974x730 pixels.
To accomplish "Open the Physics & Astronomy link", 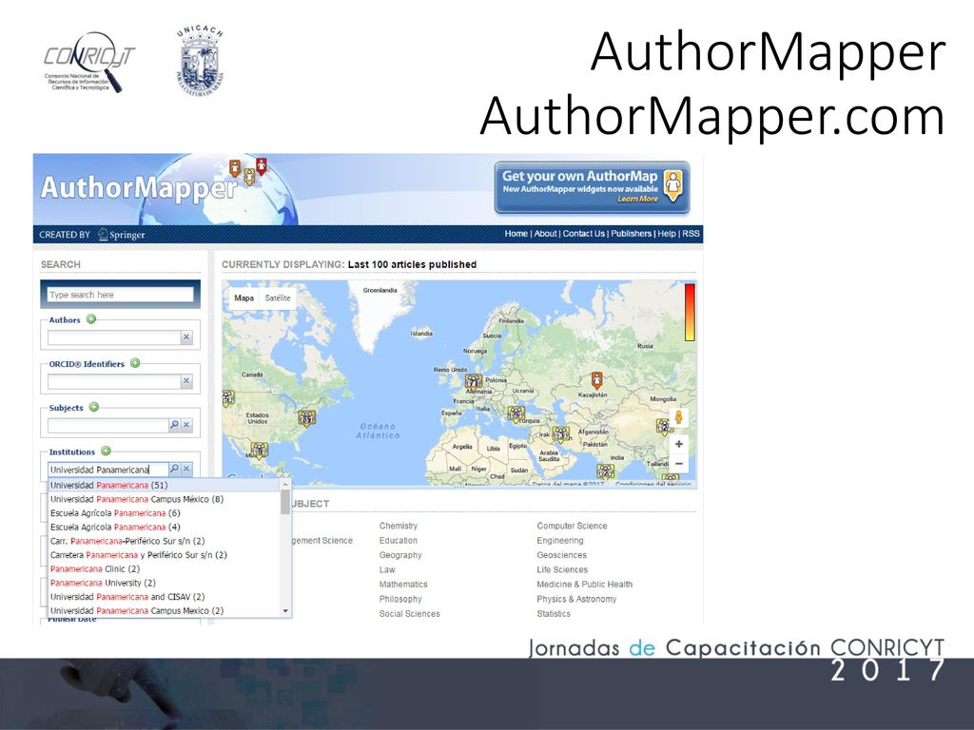I will point(576,599).
